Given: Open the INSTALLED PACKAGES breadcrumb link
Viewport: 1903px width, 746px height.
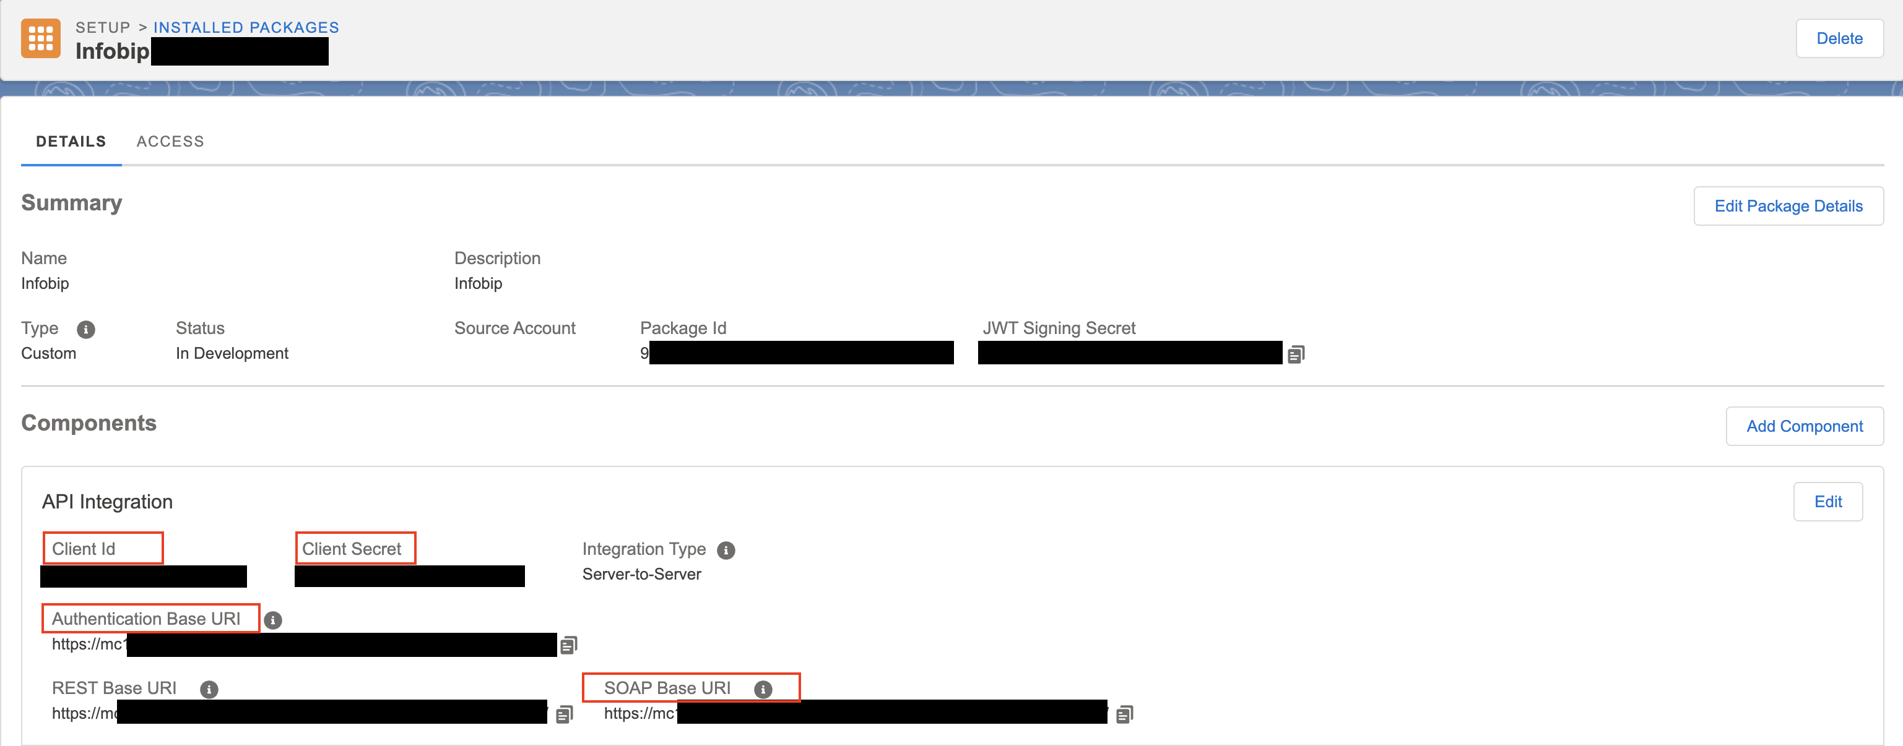Looking at the screenshot, I should [x=246, y=27].
